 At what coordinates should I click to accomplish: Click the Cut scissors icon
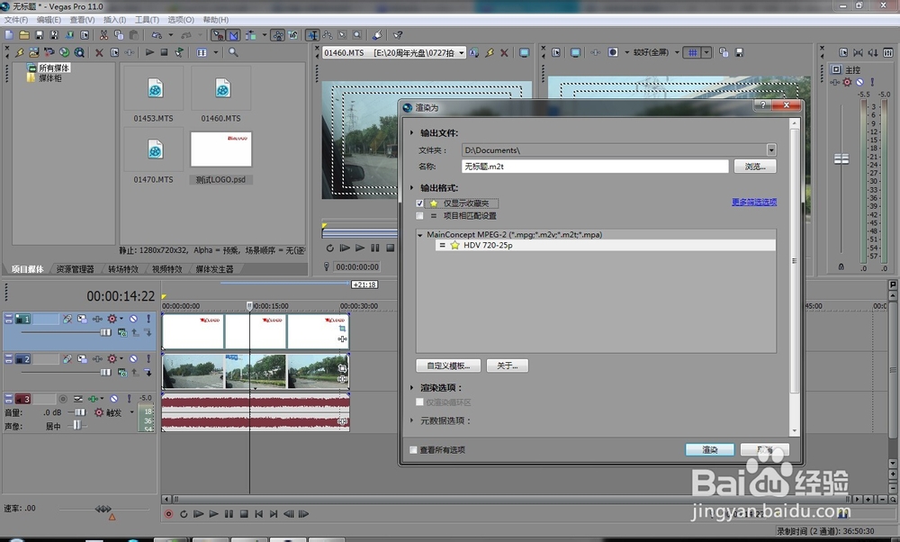103,35
